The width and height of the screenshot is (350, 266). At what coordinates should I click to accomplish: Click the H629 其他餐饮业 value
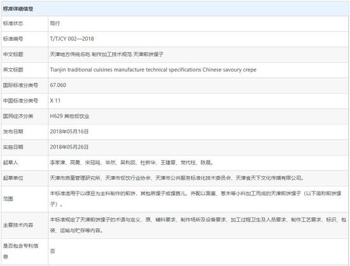click(69, 116)
